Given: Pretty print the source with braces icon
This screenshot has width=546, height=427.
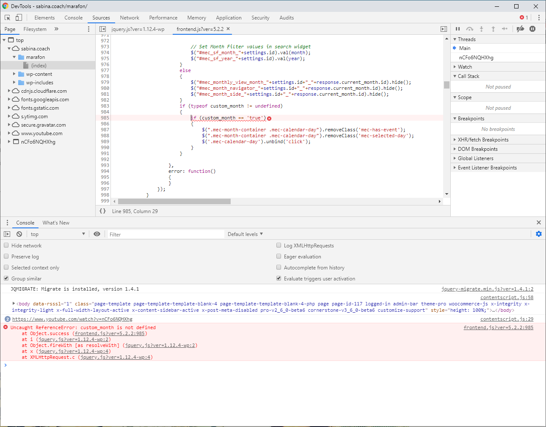Looking at the screenshot, I should pos(102,211).
